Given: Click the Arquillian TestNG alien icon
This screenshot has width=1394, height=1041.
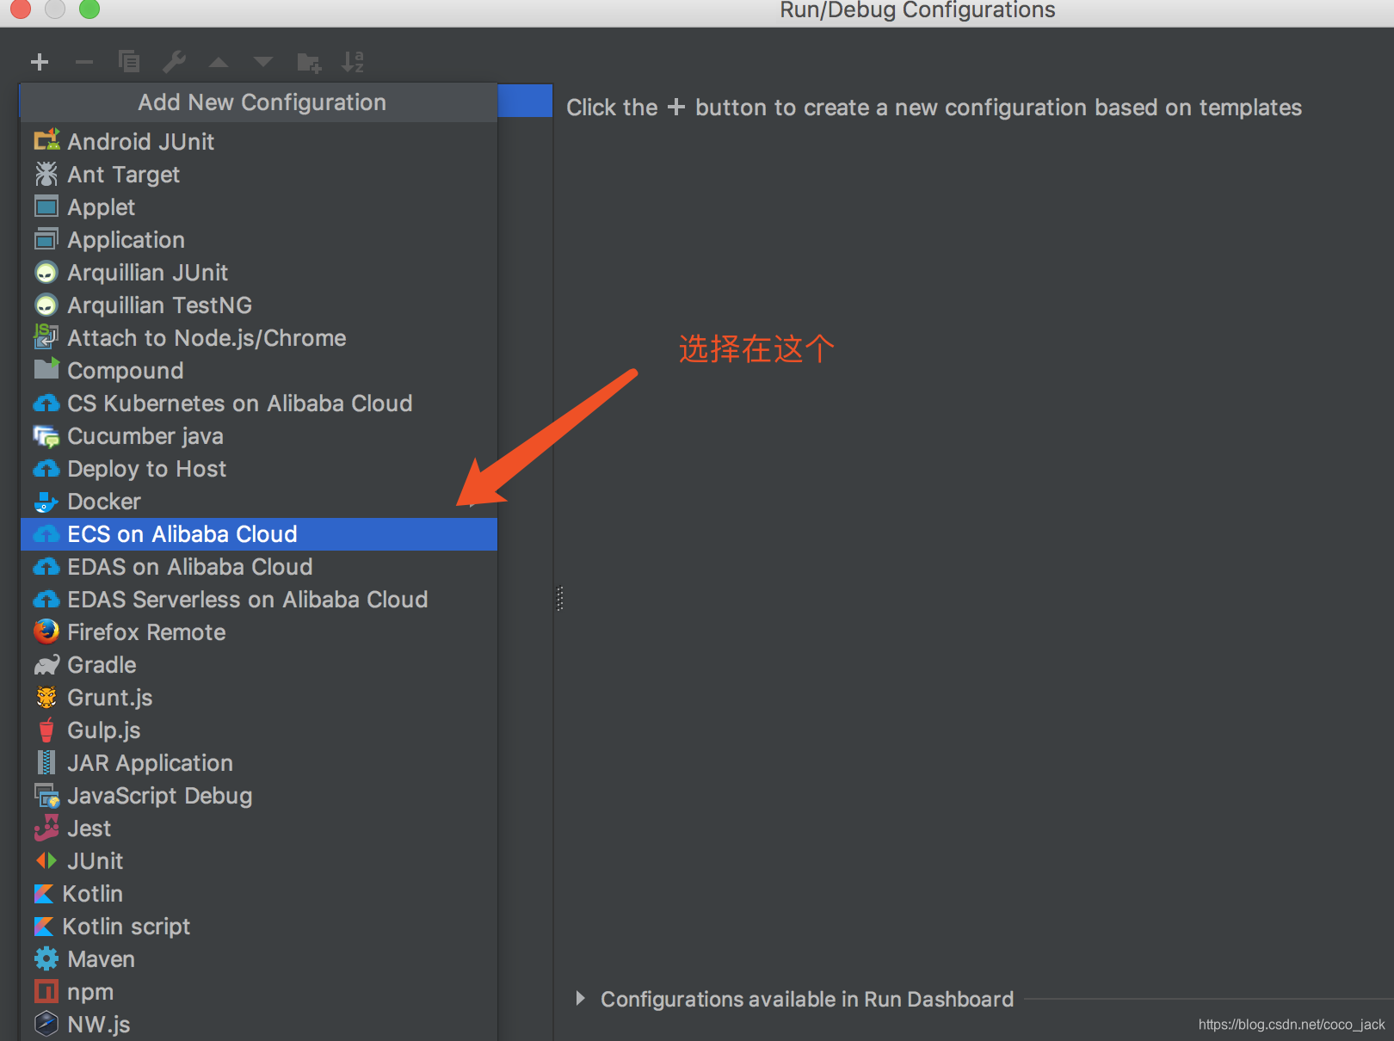Looking at the screenshot, I should pyautogui.click(x=46, y=305).
